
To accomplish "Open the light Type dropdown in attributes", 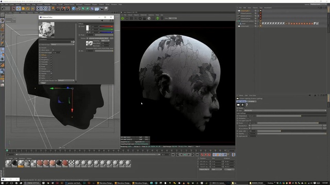I will [x=285, y=110].
